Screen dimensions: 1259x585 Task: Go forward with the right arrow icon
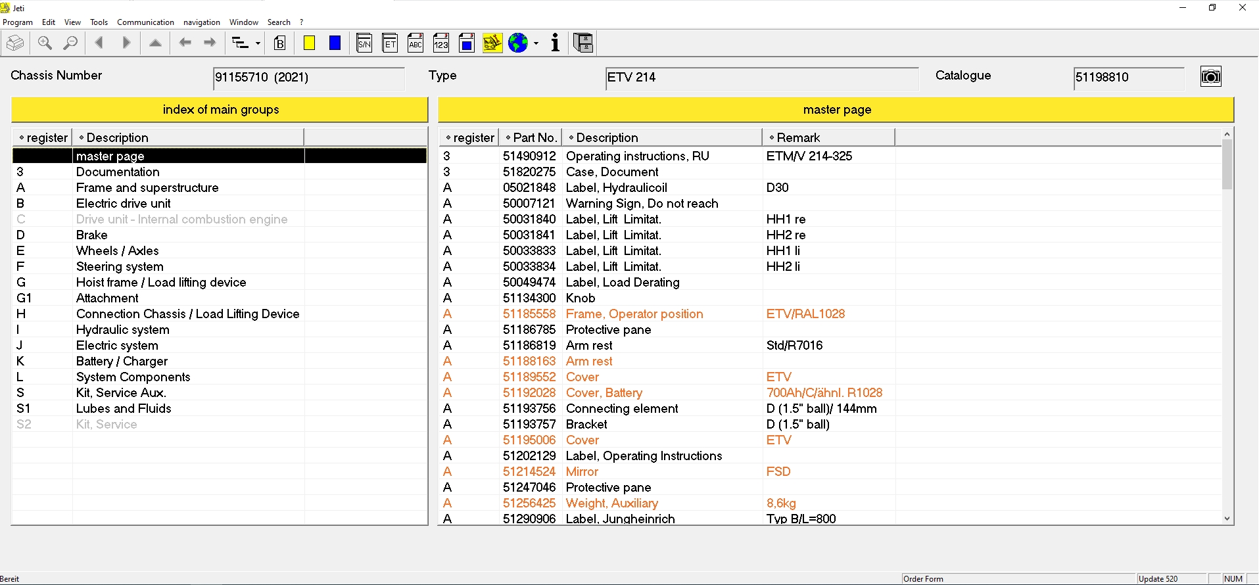pyautogui.click(x=210, y=43)
